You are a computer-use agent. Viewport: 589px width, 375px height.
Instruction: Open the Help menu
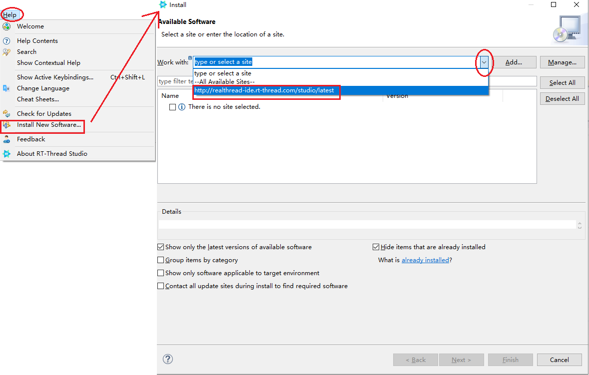click(x=10, y=14)
